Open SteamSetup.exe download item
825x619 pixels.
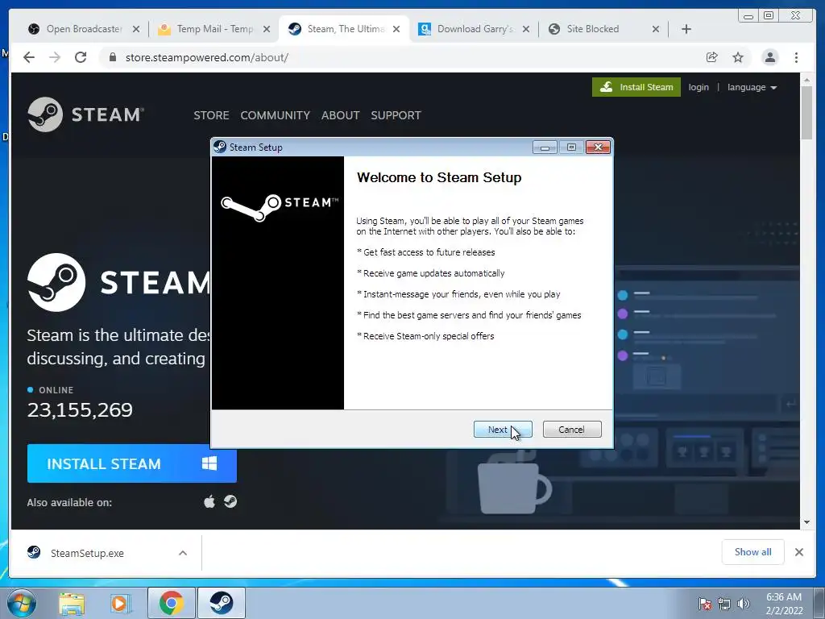(87, 553)
